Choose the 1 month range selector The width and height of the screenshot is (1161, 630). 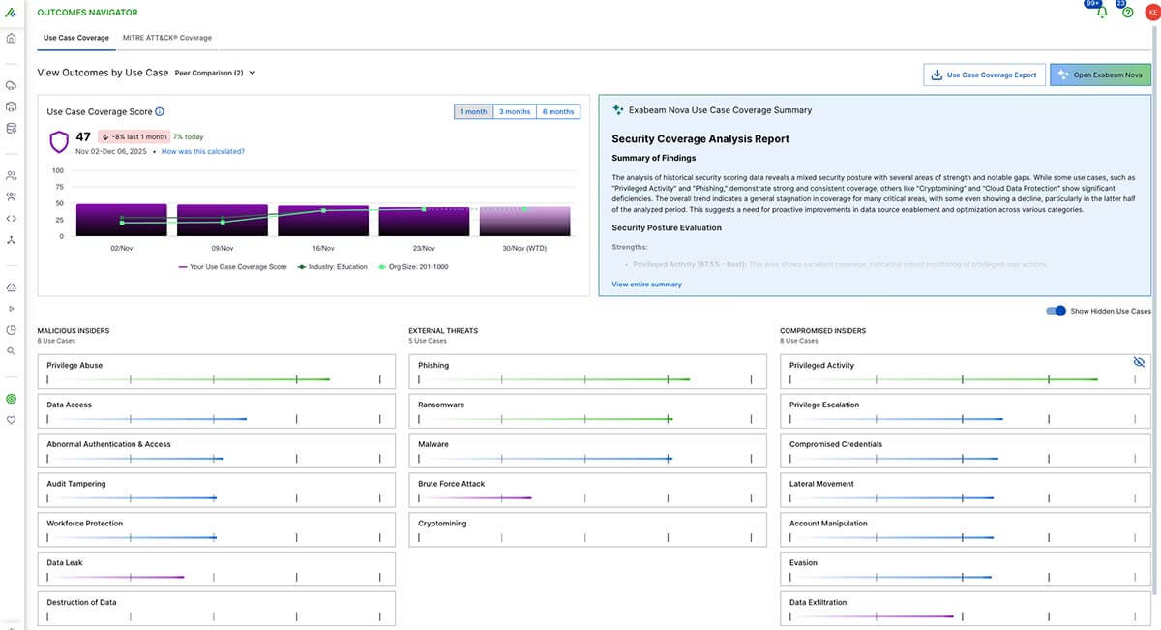[x=473, y=111]
